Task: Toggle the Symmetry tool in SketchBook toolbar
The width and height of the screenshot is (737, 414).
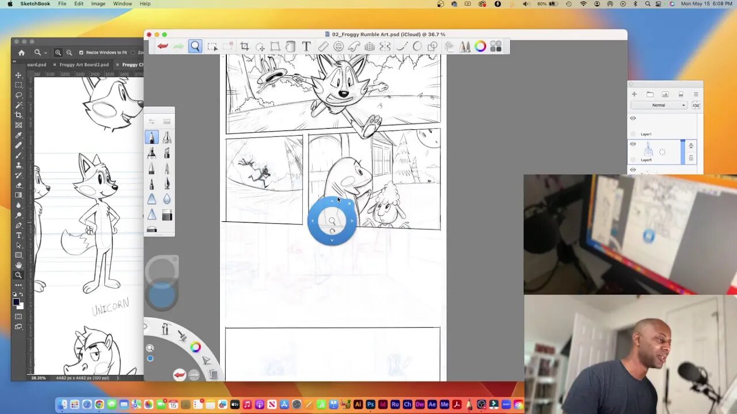Action: pyautogui.click(x=385, y=47)
